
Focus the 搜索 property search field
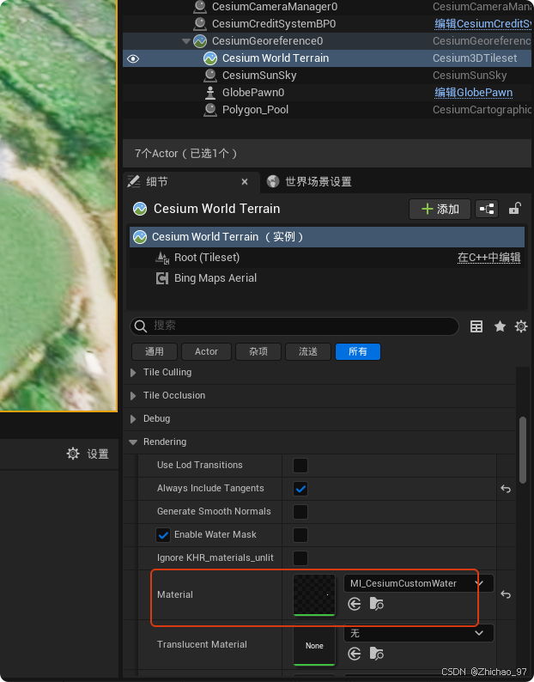point(294,326)
